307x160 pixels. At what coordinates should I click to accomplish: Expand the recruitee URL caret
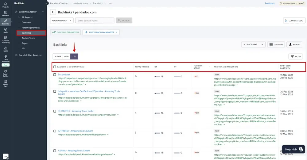coord(118,115)
